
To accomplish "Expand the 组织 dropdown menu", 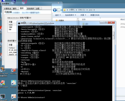I will click(x=58, y=15).
